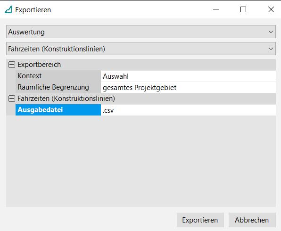Open the Fahrzeiten (Konstruktionslinien) dropdown
The image size is (281, 231).
click(141, 49)
